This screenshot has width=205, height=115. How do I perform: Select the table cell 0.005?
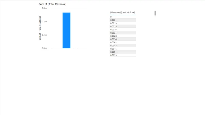point(123,52)
